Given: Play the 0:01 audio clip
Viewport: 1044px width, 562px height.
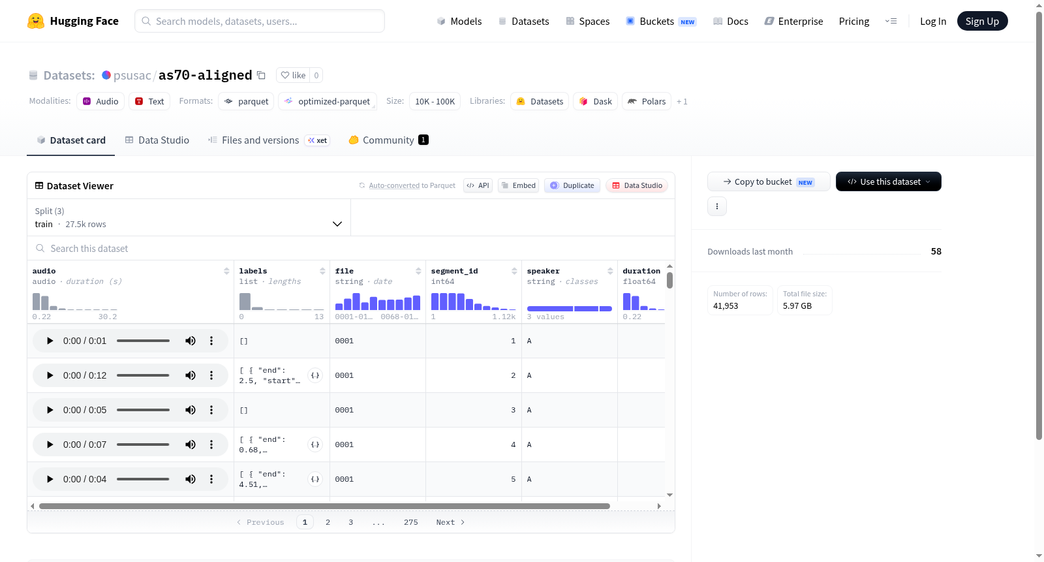Looking at the screenshot, I should pyautogui.click(x=50, y=341).
